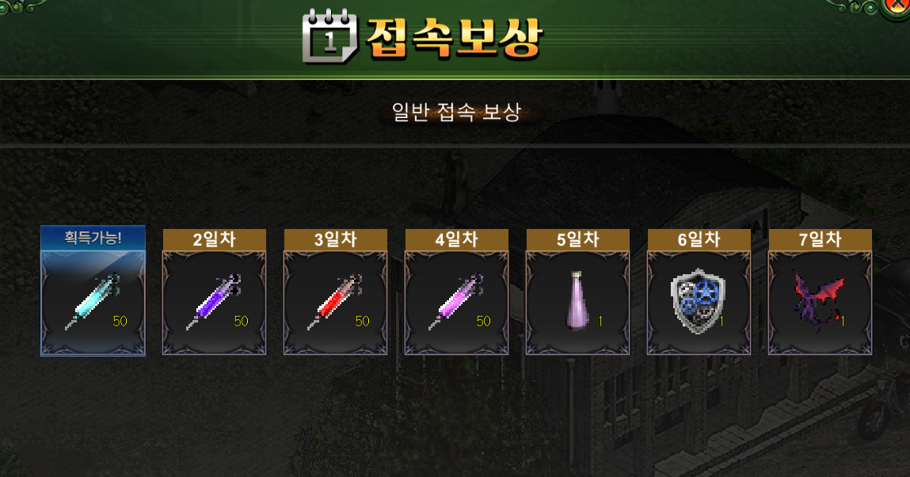Image resolution: width=910 pixels, height=477 pixels.
Task: Click quantity 1 on the dragon reward
Action: pyautogui.click(x=842, y=321)
